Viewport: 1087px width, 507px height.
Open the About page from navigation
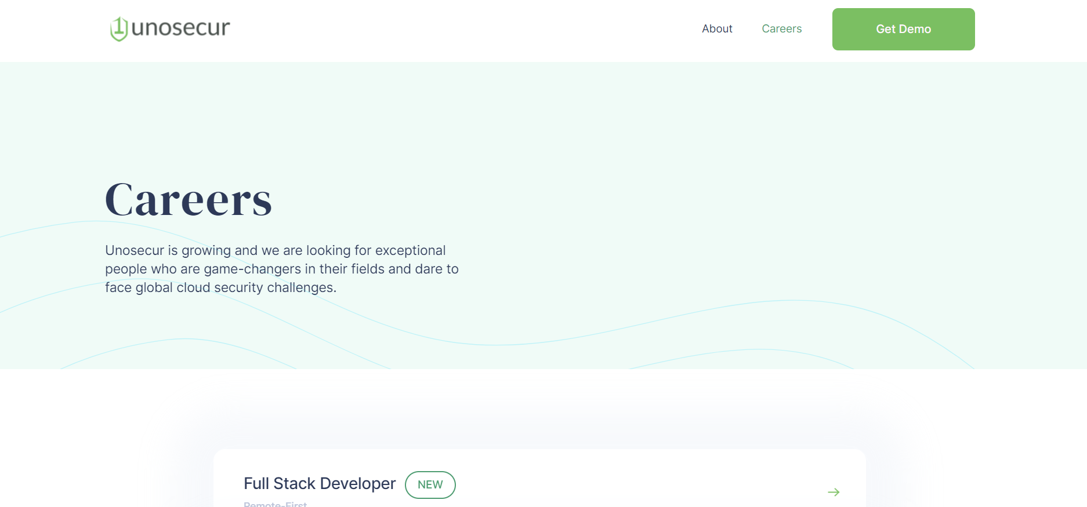pyautogui.click(x=717, y=29)
